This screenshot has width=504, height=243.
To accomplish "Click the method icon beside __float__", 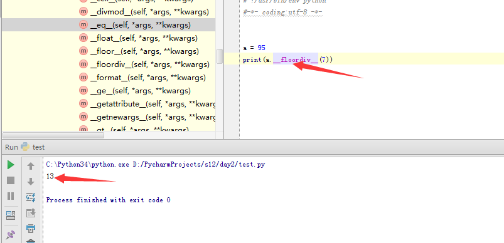I will point(83,38).
